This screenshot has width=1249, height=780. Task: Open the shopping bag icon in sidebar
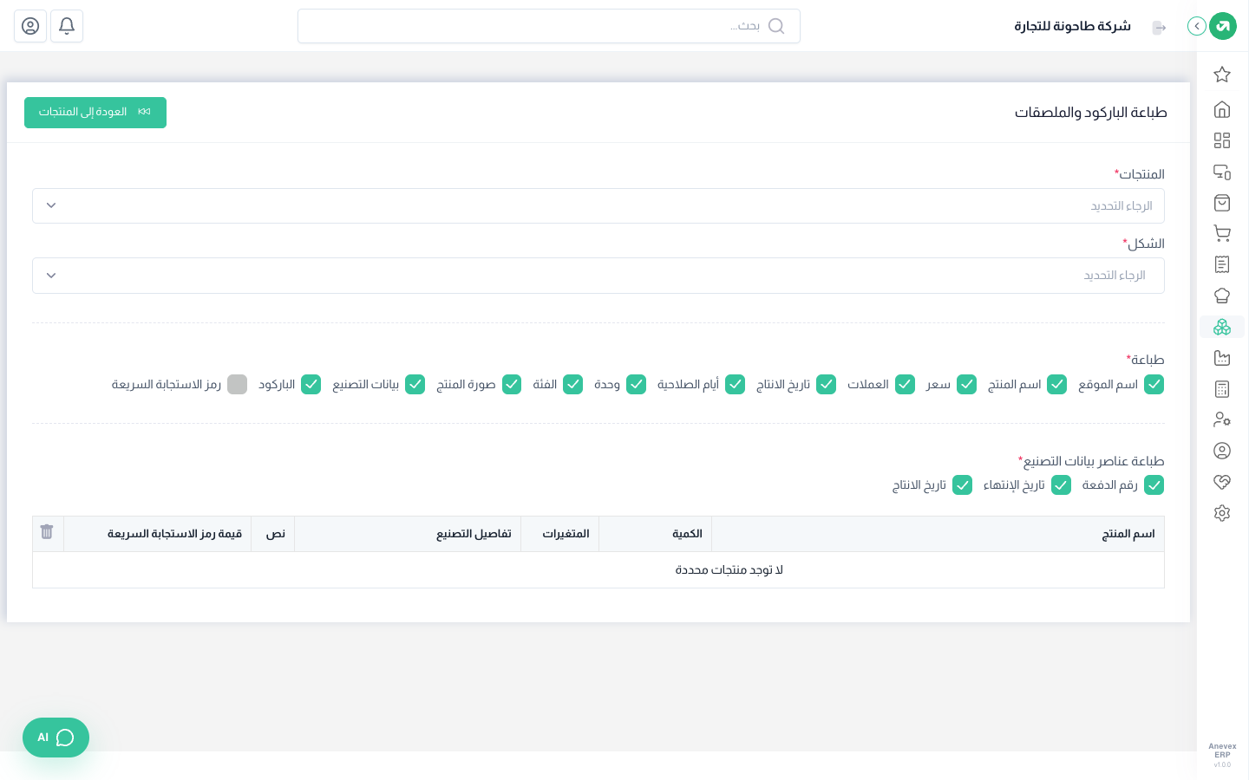point(1222,203)
